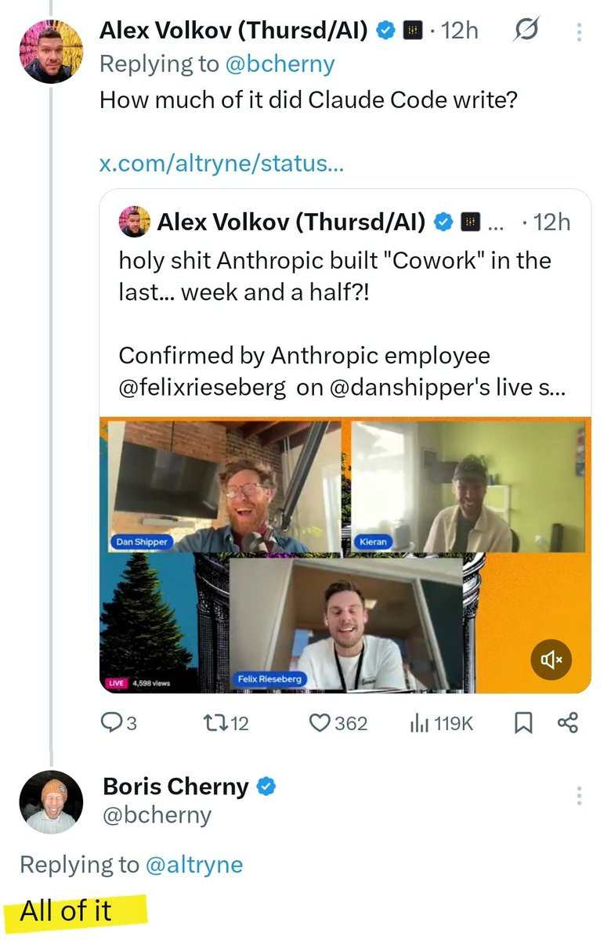The image size is (611, 940).
Task: Unmute the live video sound
Action: click(x=551, y=660)
